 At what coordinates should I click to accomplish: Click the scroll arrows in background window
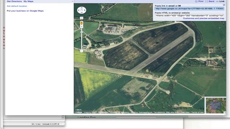click(63, 117)
